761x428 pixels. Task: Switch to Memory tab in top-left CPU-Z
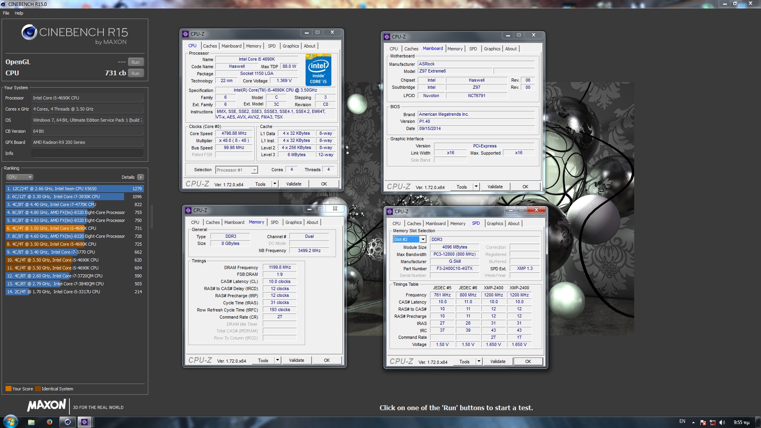pos(254,46)
